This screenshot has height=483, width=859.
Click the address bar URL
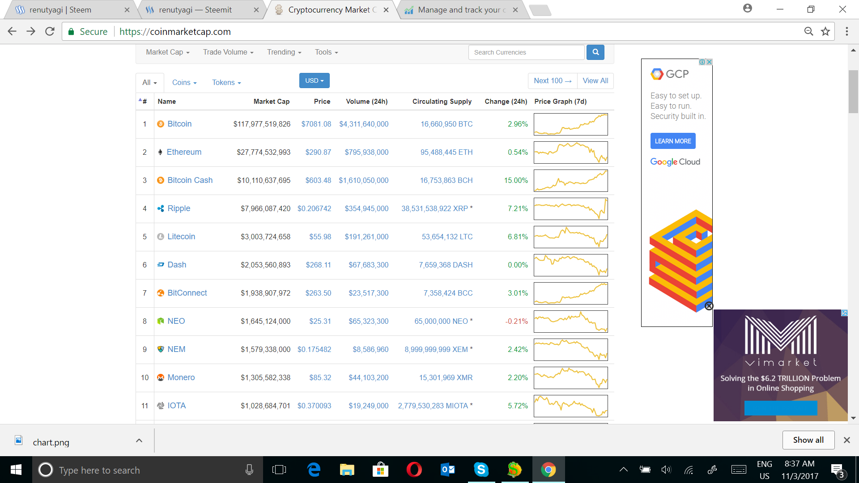click(x=175, y=31)
